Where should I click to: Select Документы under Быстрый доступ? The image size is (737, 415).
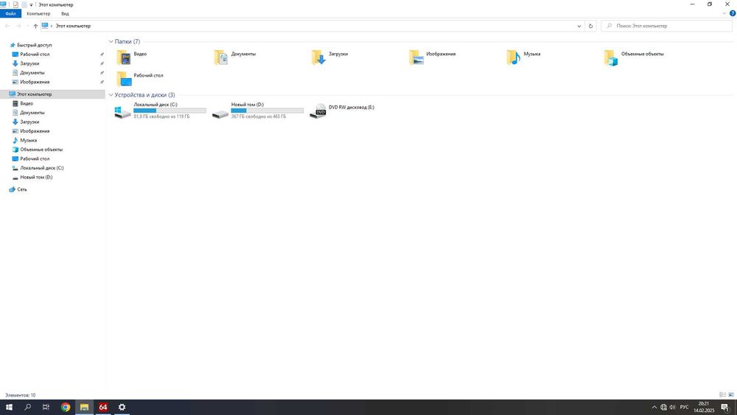[x=32, y=73]
